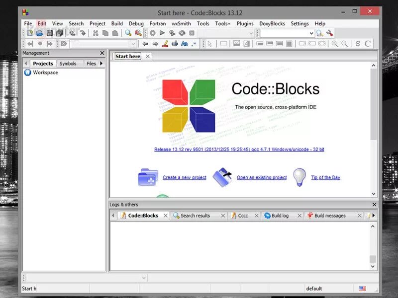Switch to the Search results tab
Image resolution: width=398 pixels, height=298 pixels.
pos(195,216)
